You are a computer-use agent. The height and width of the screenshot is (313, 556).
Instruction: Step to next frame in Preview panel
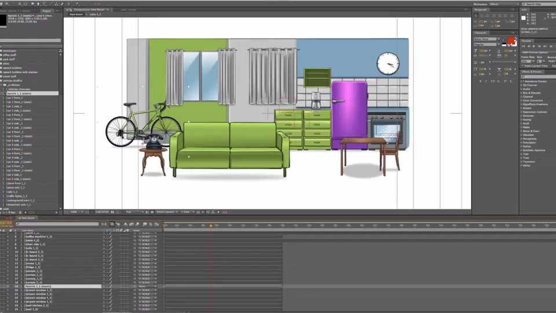point(539,46)
